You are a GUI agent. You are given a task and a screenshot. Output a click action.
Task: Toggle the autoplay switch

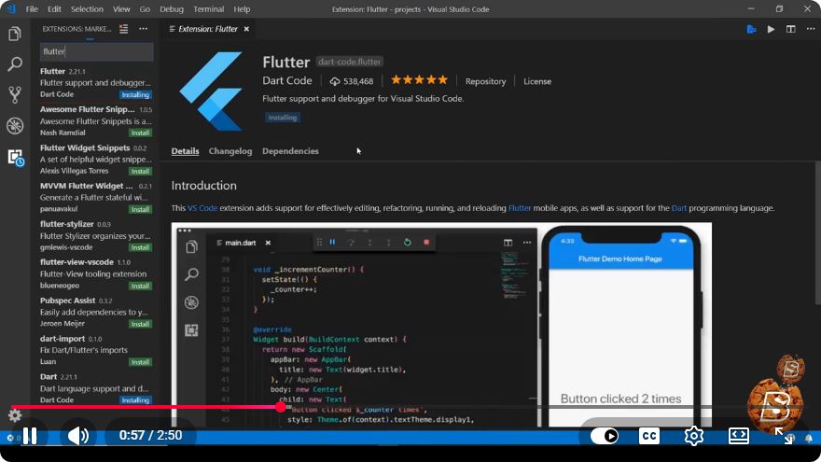pyautogui.click(x=605, y=436)
